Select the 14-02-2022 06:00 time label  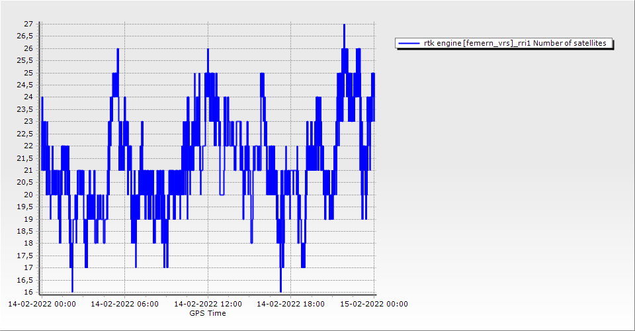click(x=124, y=304)
